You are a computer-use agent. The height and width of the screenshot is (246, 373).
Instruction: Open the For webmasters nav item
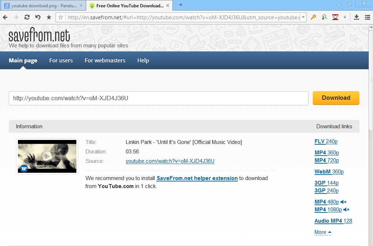[105, 60]
